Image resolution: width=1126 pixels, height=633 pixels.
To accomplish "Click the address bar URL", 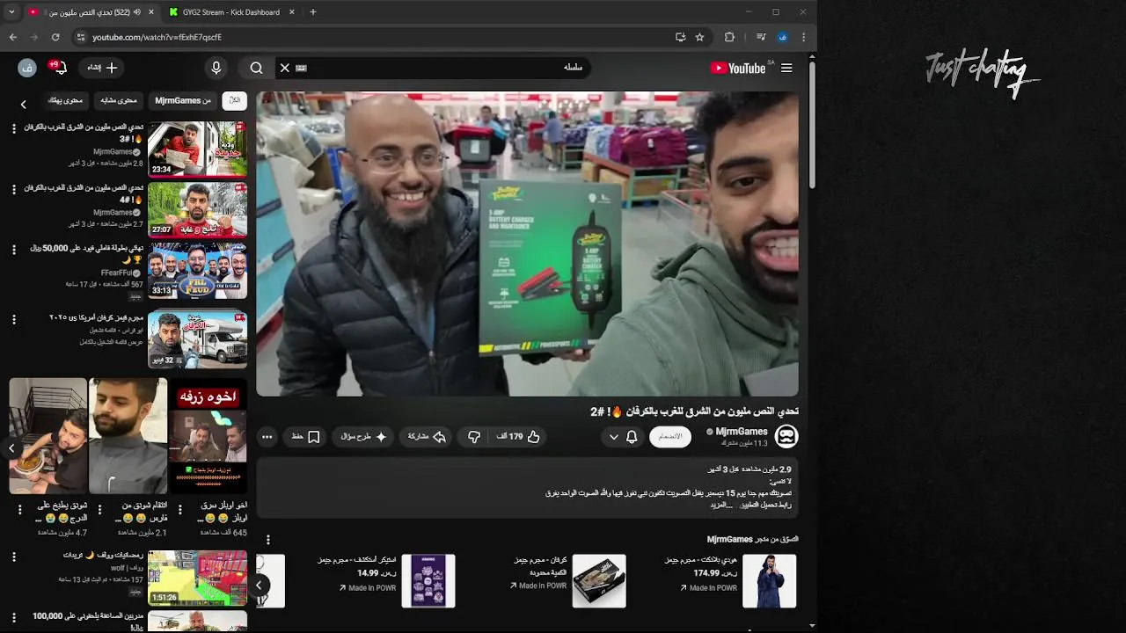I will click(157, 37).
